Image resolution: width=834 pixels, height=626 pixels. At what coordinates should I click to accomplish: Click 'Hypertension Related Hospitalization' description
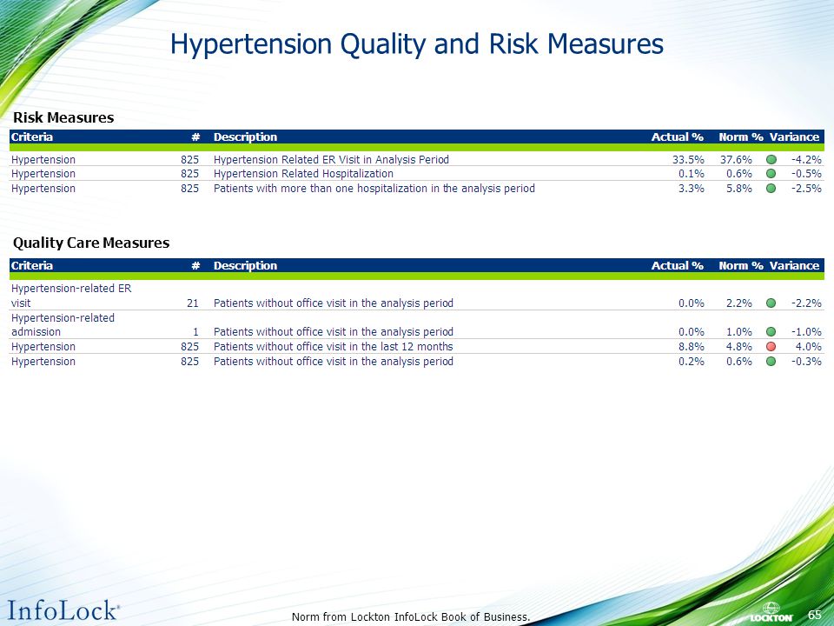303,174
